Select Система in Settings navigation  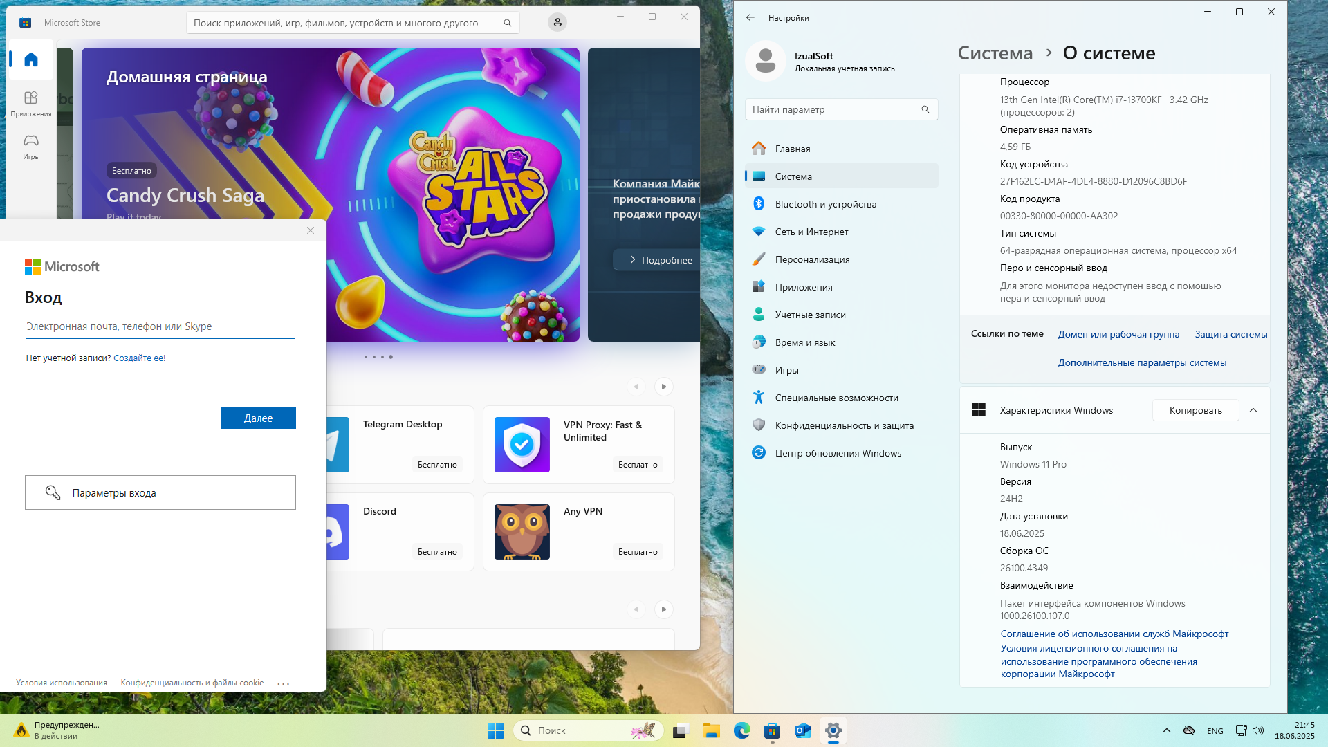[841, 176]
